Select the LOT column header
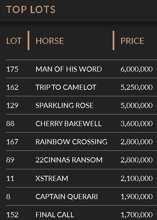This screenshot has width=157, height=220. pyautogui.click(x=14, y=41)
